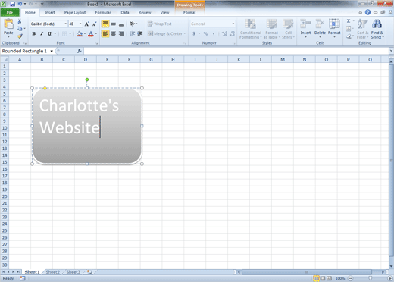Open the Font Color dropdown arrow
Screen dimensions: 394x282
(96, 33)
